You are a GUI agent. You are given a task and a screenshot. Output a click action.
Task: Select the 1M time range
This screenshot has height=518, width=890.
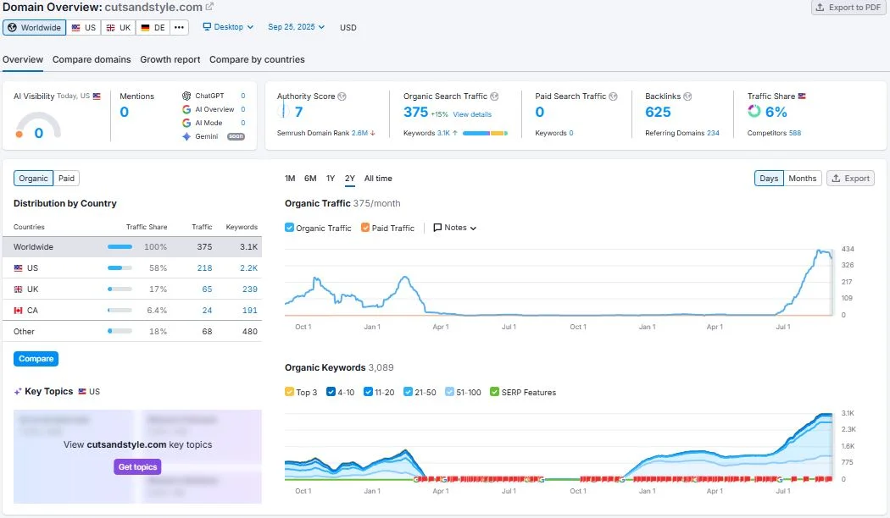pos(290,178)
